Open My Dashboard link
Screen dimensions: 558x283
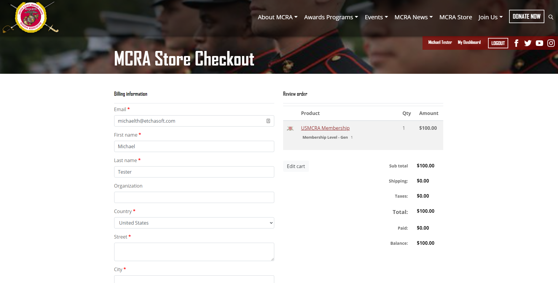point(469,42)
